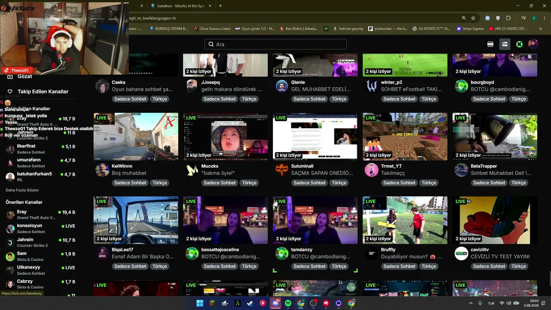Open Suluminall's channel avatar
The width and height of the screenshot is (551, 310).
point(282,170)
